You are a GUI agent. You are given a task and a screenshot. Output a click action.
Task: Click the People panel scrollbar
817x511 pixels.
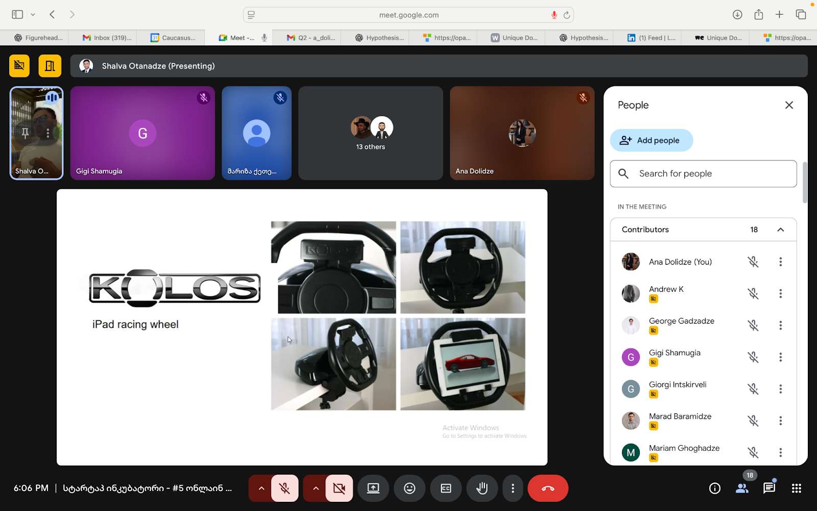pyautogui.click(x=805, y=182)
